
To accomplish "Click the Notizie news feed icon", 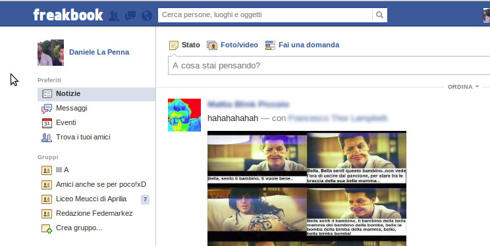I will [x=47, y=94].
